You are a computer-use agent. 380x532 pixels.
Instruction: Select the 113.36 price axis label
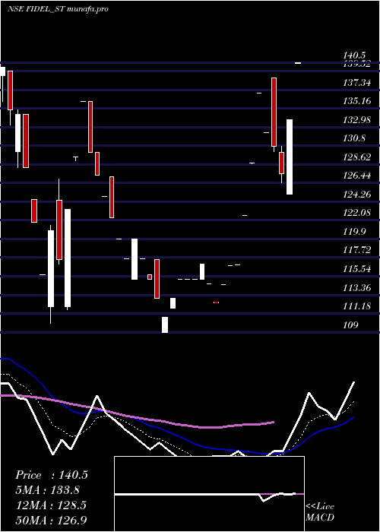[357, 288]
